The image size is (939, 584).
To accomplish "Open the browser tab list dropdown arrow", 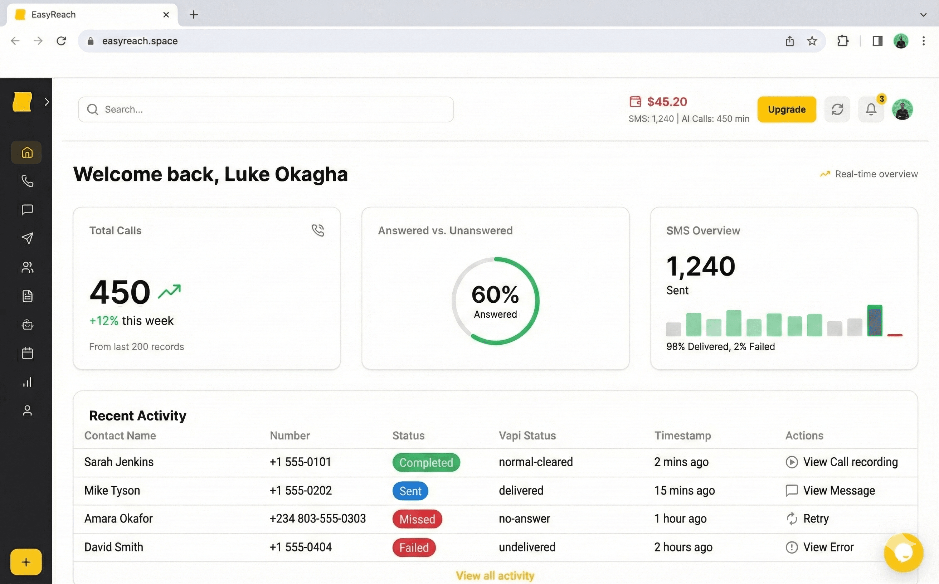I will [924, 15].
